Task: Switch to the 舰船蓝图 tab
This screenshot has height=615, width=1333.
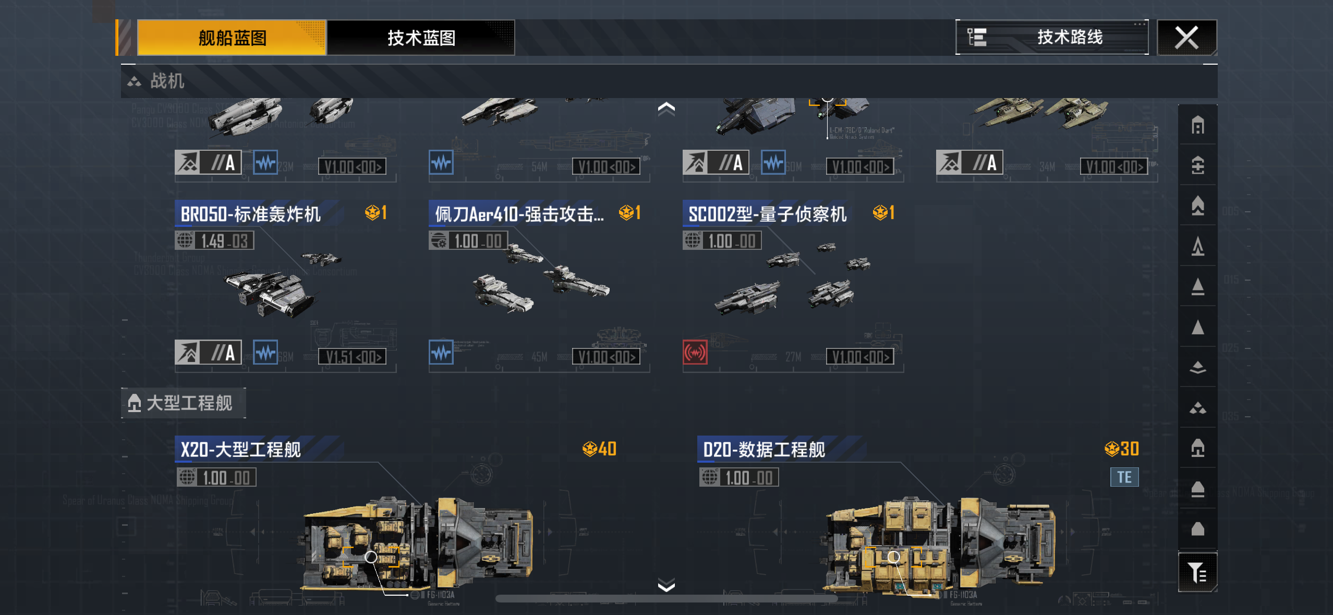Action: (x=232, y=38)
